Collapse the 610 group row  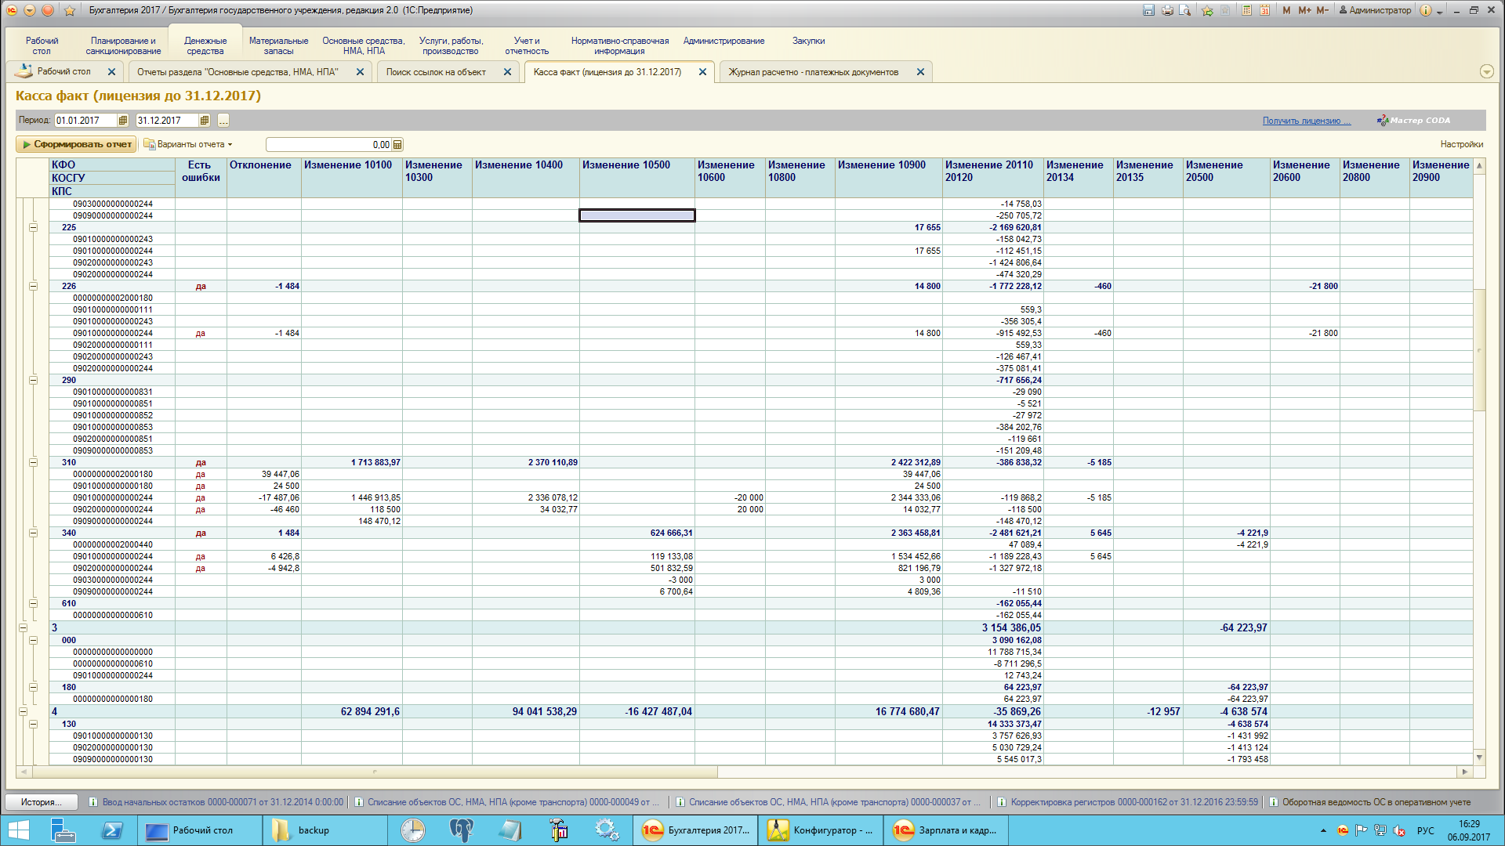tap(33, 604)
